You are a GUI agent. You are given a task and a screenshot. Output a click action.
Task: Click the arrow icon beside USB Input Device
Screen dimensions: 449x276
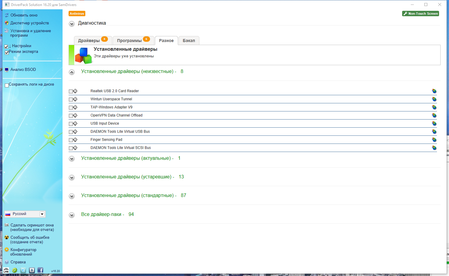pyautogui.click(x=75, y=123)
